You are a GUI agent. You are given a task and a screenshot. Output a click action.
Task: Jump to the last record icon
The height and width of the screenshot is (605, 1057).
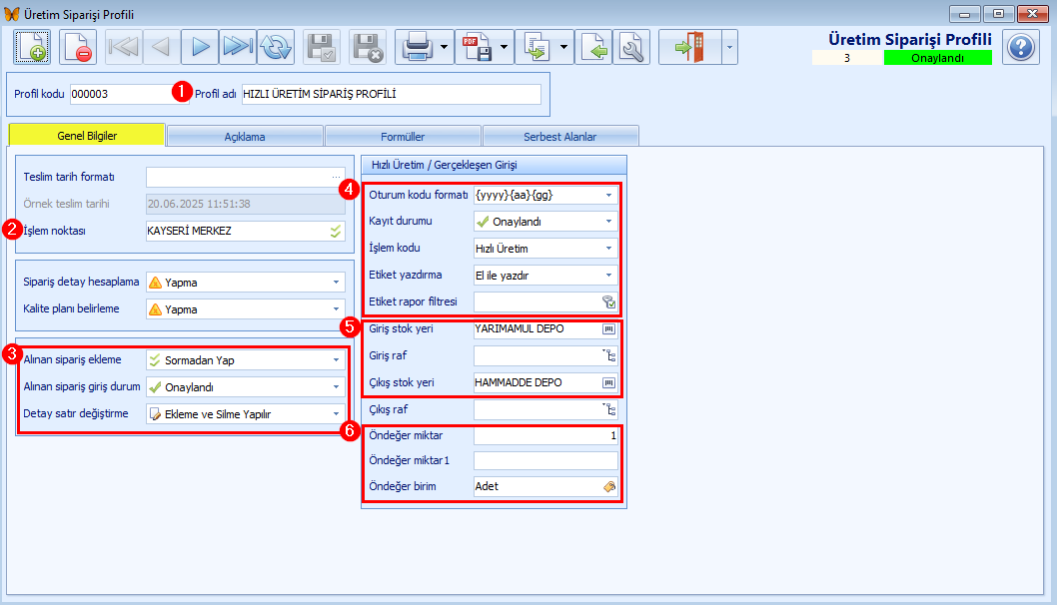238,47
